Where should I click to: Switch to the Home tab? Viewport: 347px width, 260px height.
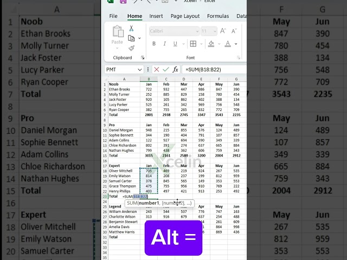(135, 16)
